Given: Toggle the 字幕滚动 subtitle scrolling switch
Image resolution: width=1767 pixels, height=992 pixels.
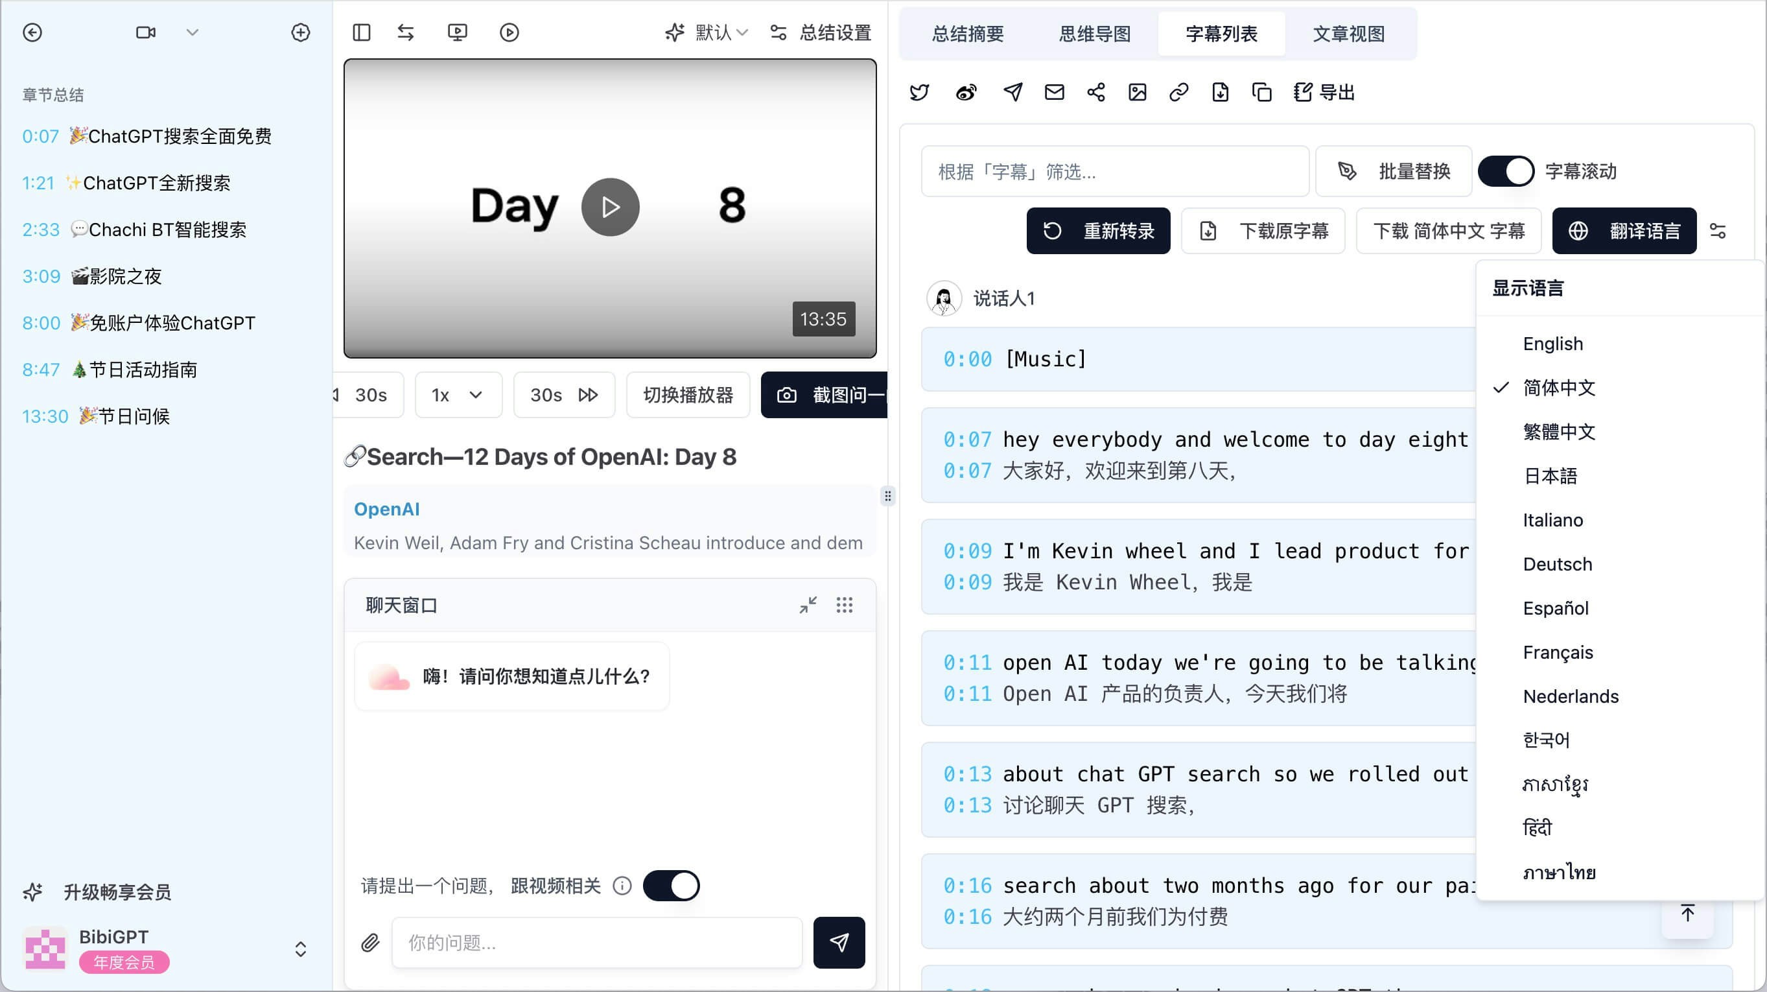Looking at the screenshot, I should [x=1506, y=171].
